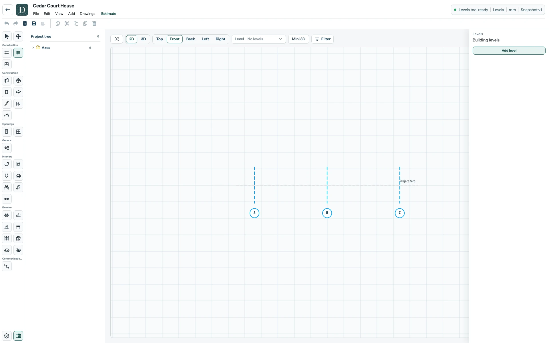Toggle the project tree panel icon
This screenshot has height=343, width=549.
click(18, 336)
